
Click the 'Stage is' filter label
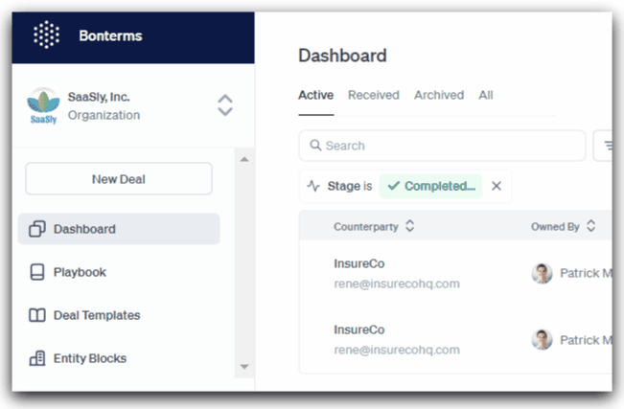click(x=350, y=186)
